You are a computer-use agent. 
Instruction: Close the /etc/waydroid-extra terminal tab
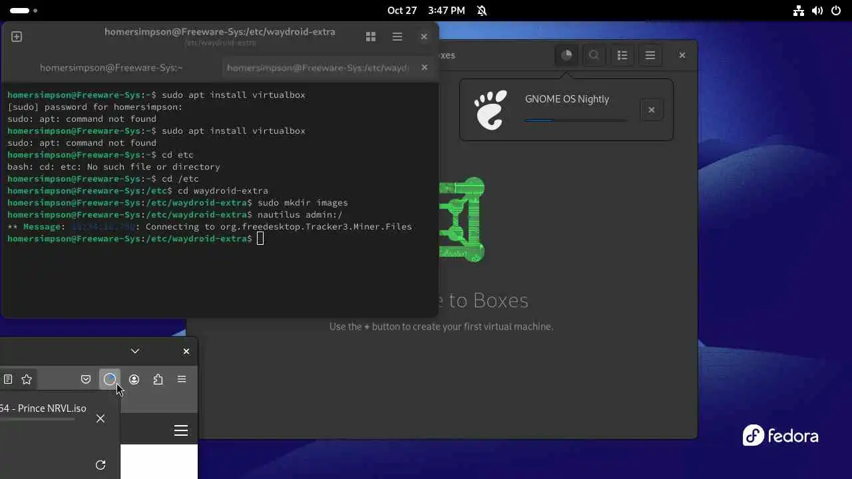pyautogui.click(x=425, y=67)
